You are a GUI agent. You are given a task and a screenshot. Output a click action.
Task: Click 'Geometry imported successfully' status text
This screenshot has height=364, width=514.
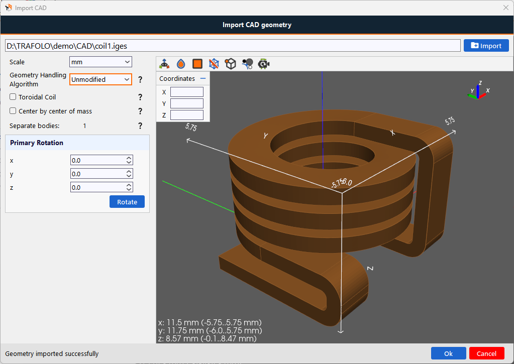[x=52, y=354]
